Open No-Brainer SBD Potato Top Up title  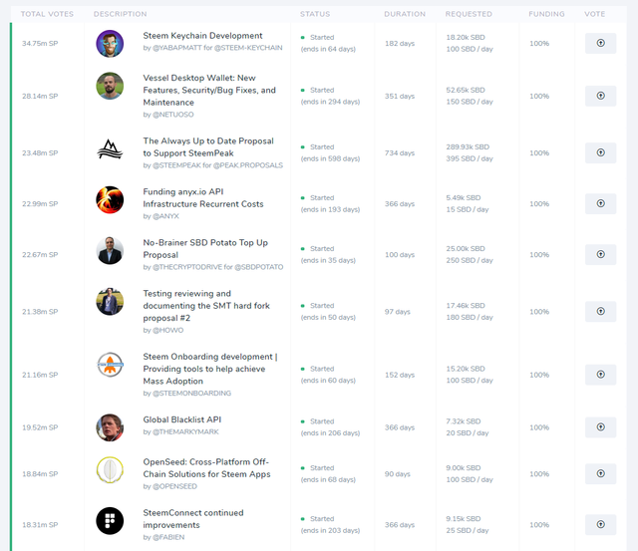205,248
